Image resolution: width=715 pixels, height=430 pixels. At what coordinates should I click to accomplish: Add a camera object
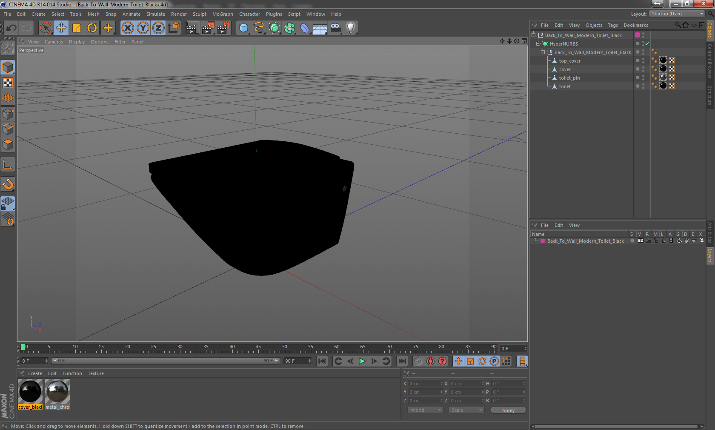tap(335, 28)
